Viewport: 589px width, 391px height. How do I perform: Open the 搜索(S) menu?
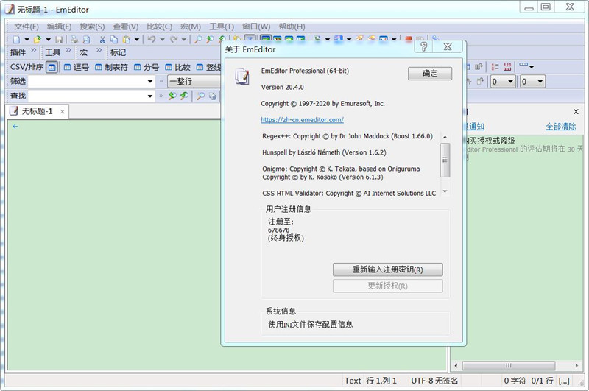coord(93,27)
